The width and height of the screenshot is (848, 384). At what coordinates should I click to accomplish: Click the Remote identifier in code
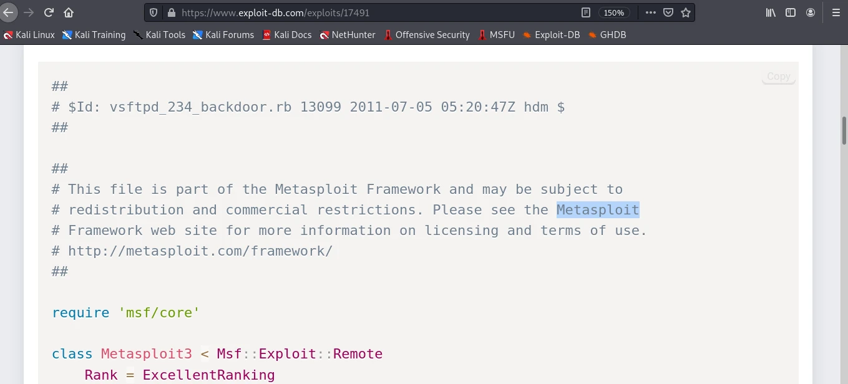coord(358,354)
